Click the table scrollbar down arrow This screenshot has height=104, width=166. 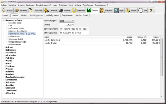point(162,97)
